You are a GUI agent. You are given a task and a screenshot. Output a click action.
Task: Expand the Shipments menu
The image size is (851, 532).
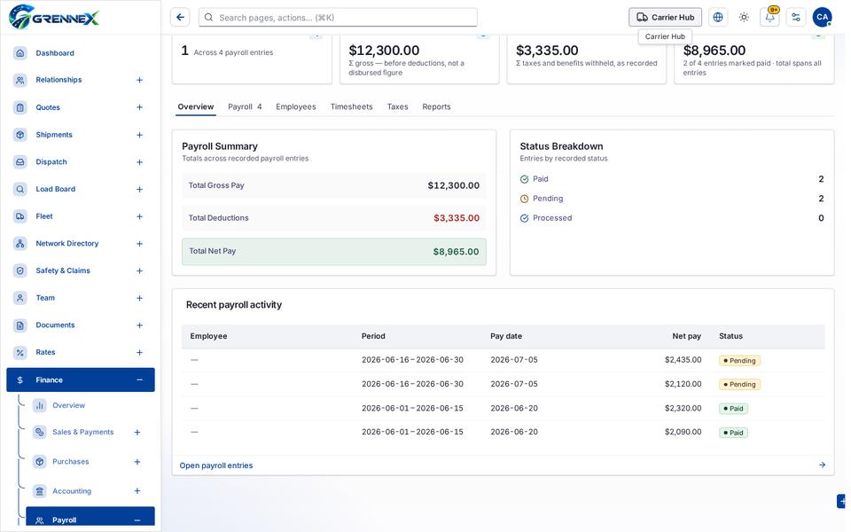click(139, 135)
